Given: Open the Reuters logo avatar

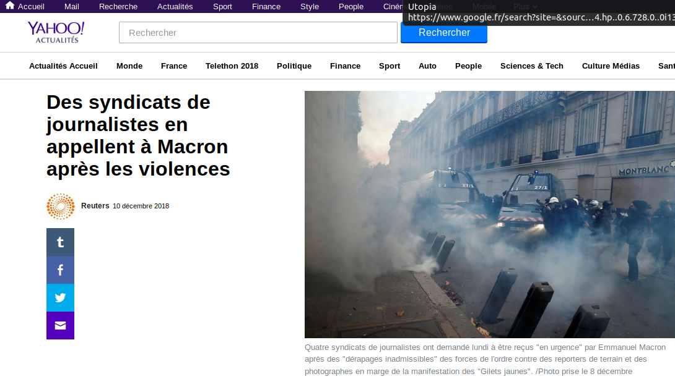Looking at the screenshot, I should click(x=61, y=207).
